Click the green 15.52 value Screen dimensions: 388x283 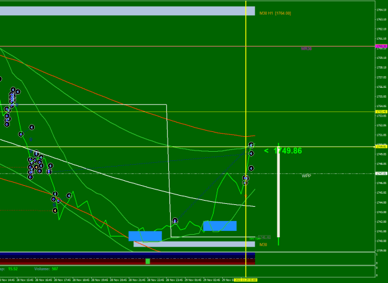point(13,269)
